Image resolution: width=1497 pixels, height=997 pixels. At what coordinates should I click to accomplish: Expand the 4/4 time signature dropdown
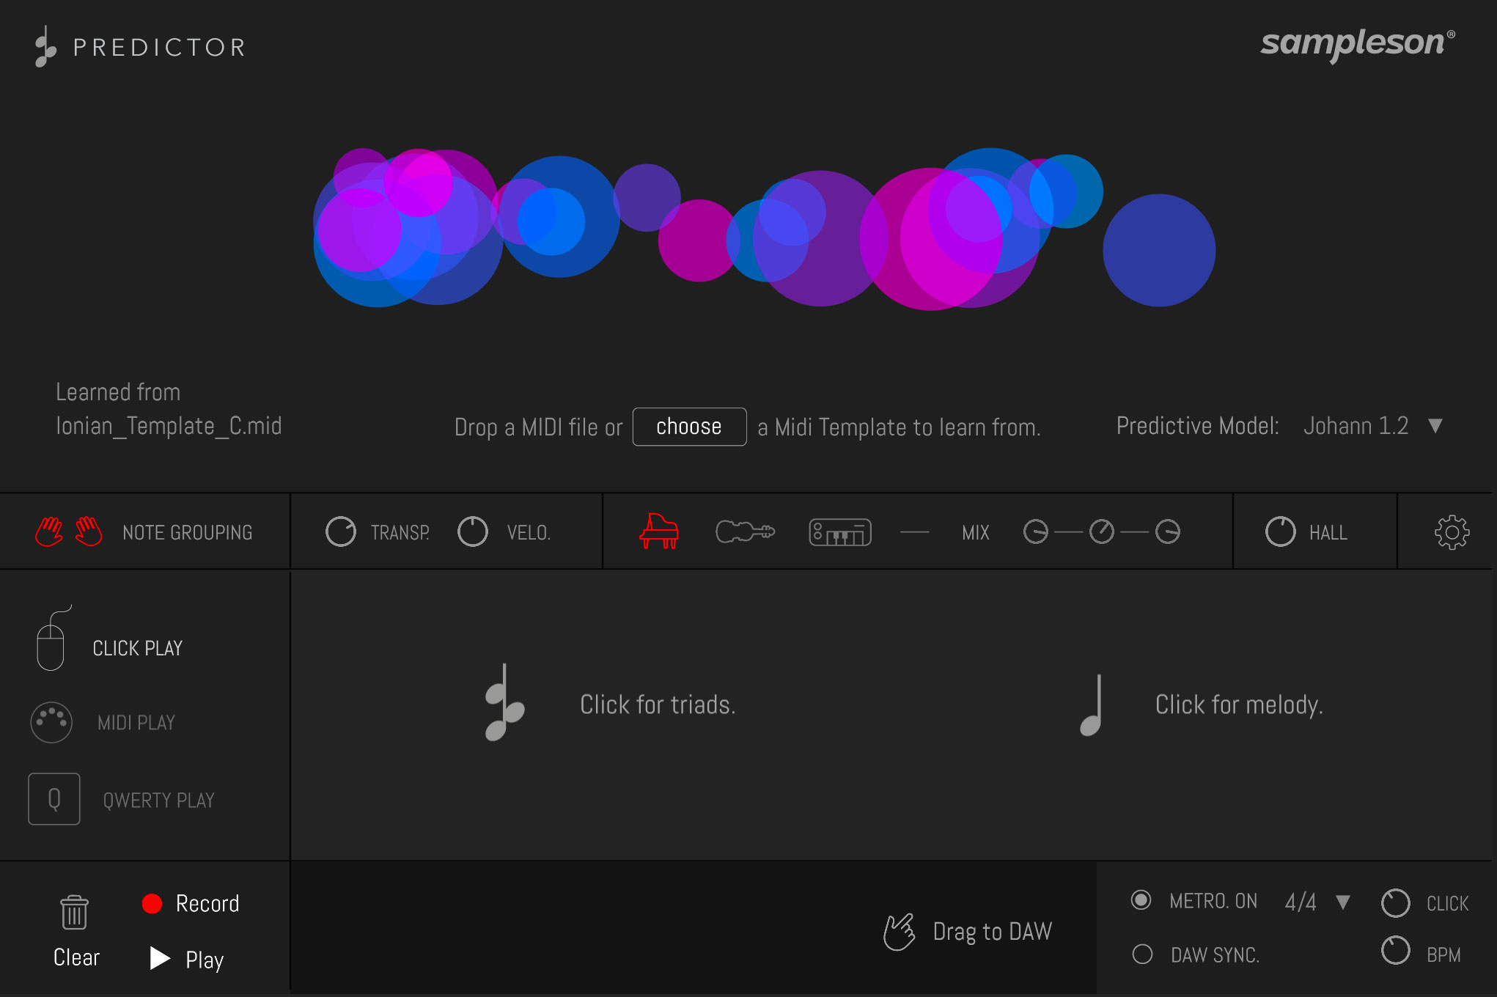click(1343, 902)
